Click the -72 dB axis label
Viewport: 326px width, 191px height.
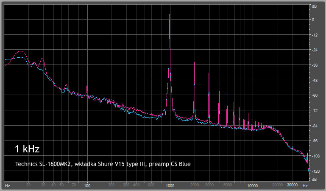point(315,110)
